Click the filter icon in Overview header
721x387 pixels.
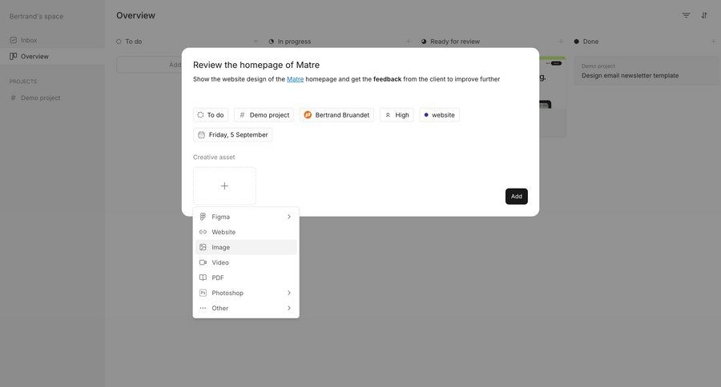686,15
